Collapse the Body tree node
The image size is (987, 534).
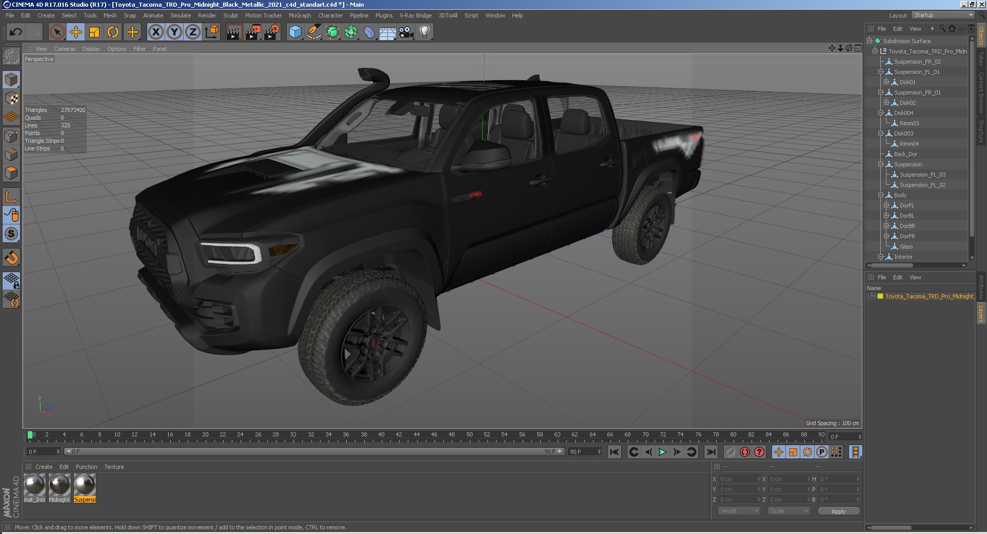[881, 195]
